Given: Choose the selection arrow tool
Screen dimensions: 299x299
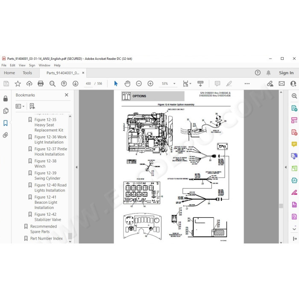Looking at the screenshot, I should coord(116,84).
